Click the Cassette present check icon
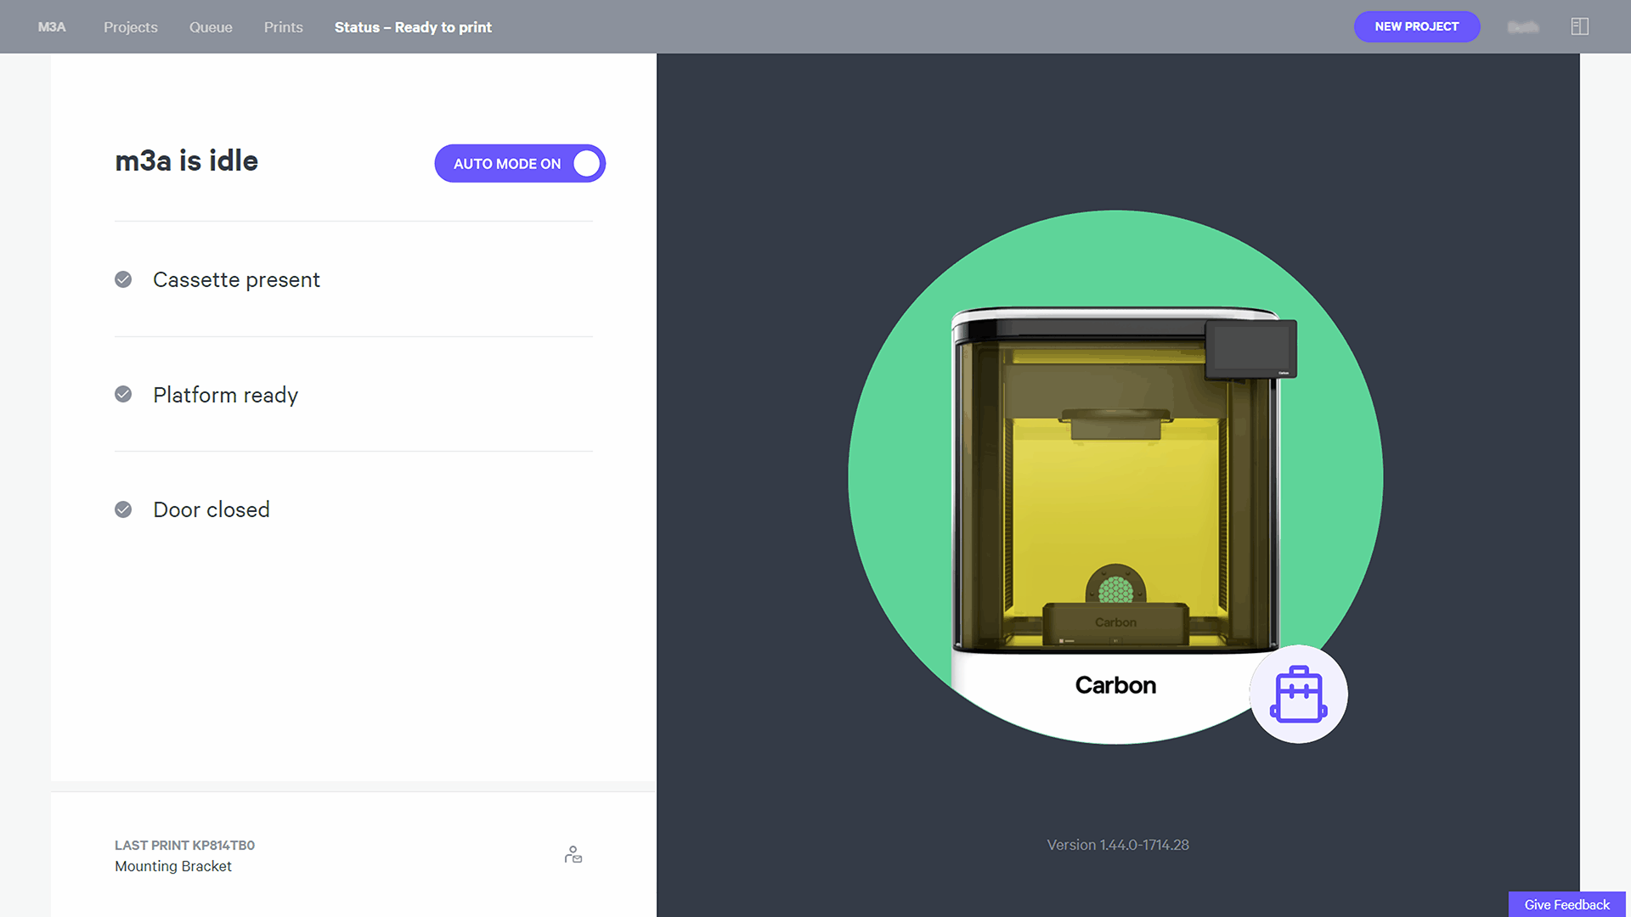Image resolution: width=1631 pixels, height=917 pixels. pos(123,279)
